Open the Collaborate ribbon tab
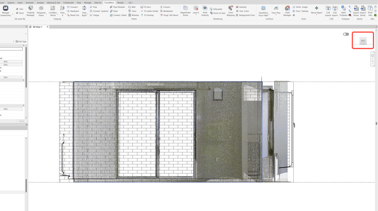 [69, 3]
